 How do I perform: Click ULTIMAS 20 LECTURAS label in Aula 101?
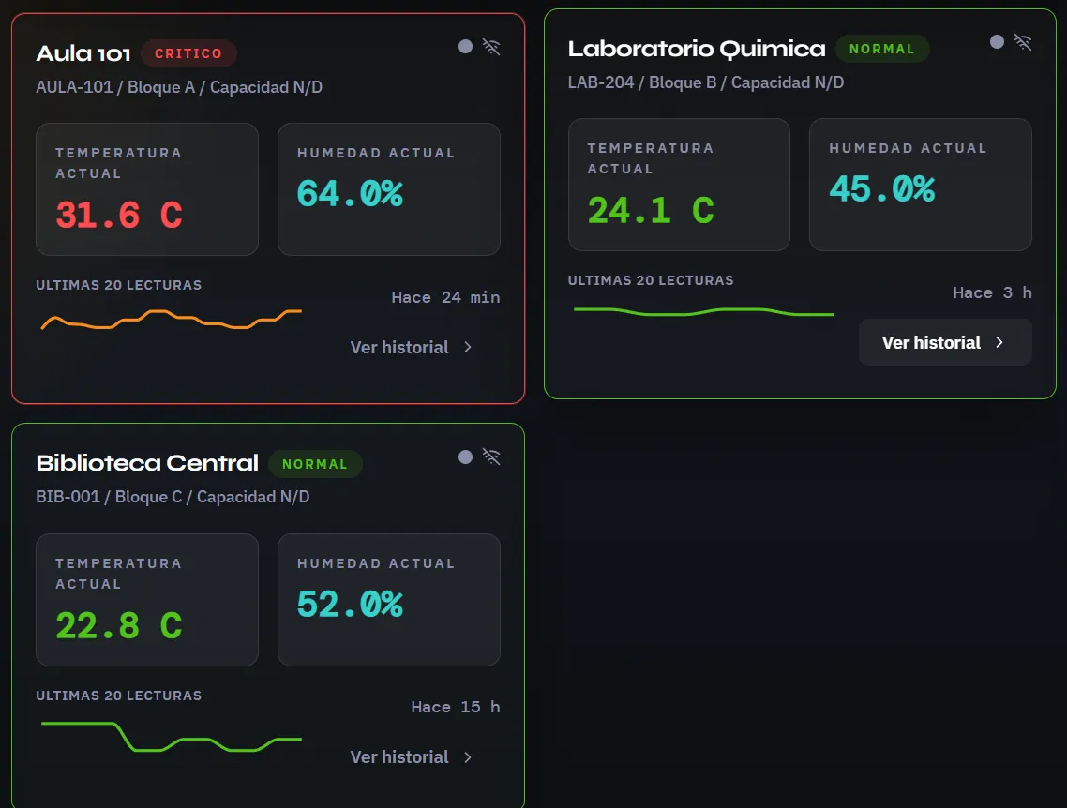pos(118,285)
